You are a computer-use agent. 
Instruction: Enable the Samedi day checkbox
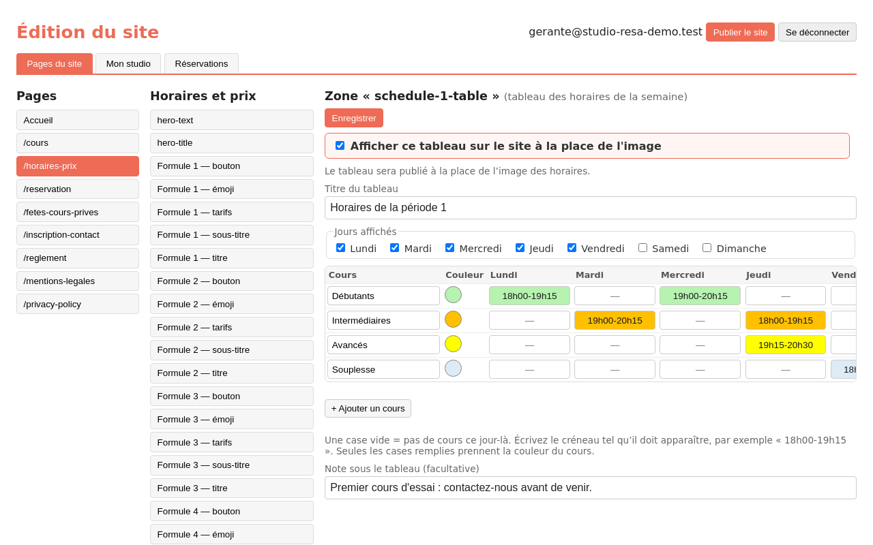642,248
